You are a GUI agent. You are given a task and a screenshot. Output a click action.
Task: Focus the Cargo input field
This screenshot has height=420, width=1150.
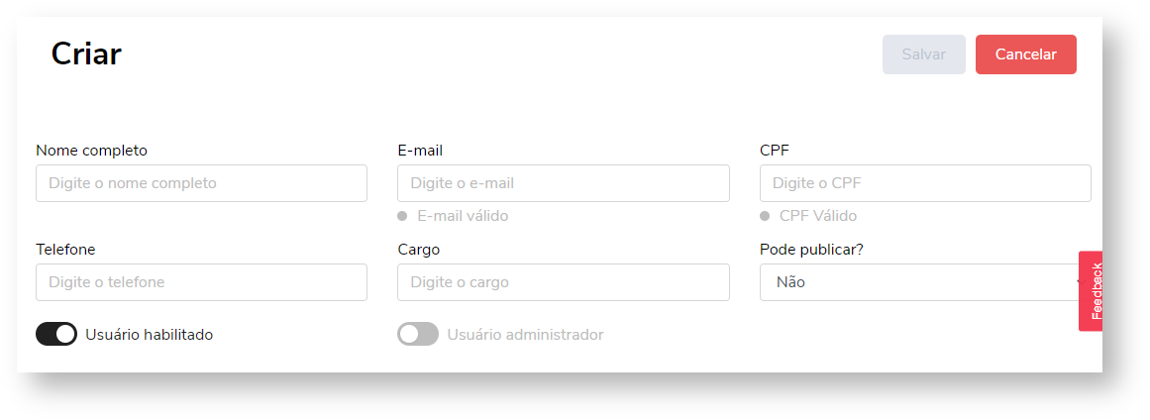563,282
